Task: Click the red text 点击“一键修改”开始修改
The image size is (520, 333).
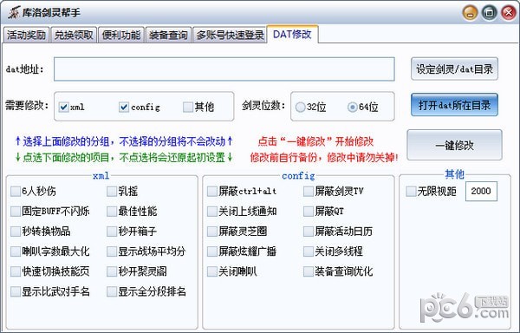Action: click(x=315, y=141)
